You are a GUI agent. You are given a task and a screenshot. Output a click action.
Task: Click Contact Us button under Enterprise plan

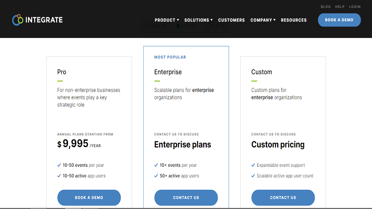186,198
